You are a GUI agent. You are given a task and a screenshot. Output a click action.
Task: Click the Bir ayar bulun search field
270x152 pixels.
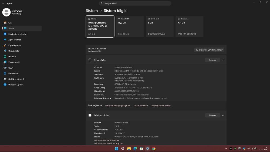[135, 3]
